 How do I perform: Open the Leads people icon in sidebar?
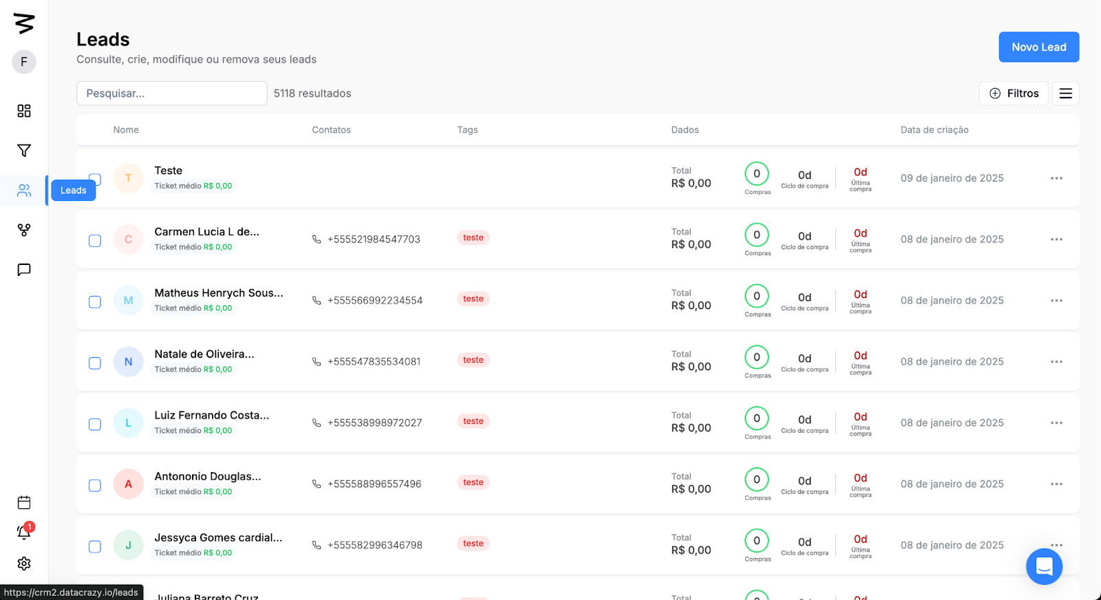coord(24,191)
